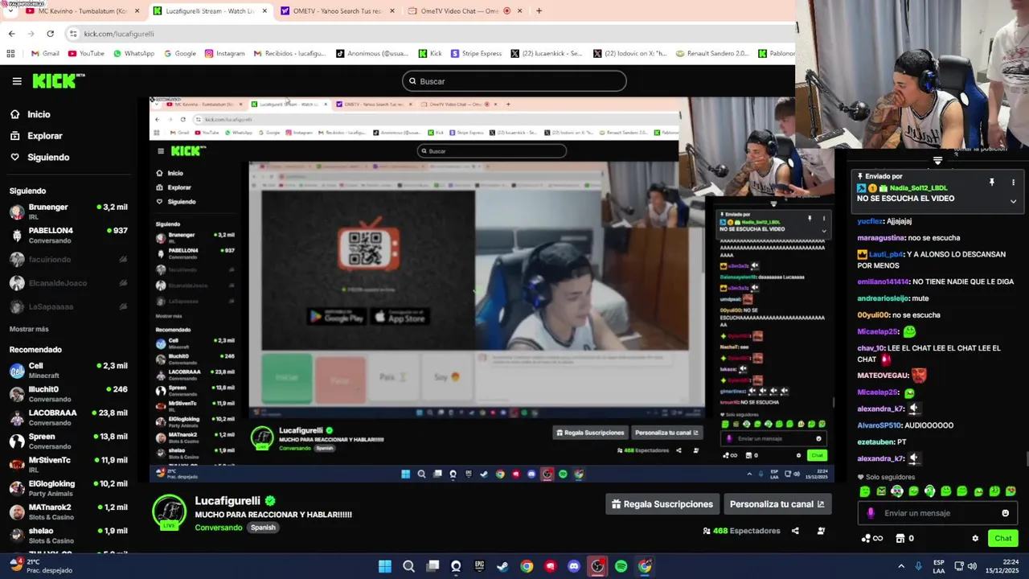Open Epic Games launcher from taskbar
1029x579 pixels.
(x=479, y=566)
